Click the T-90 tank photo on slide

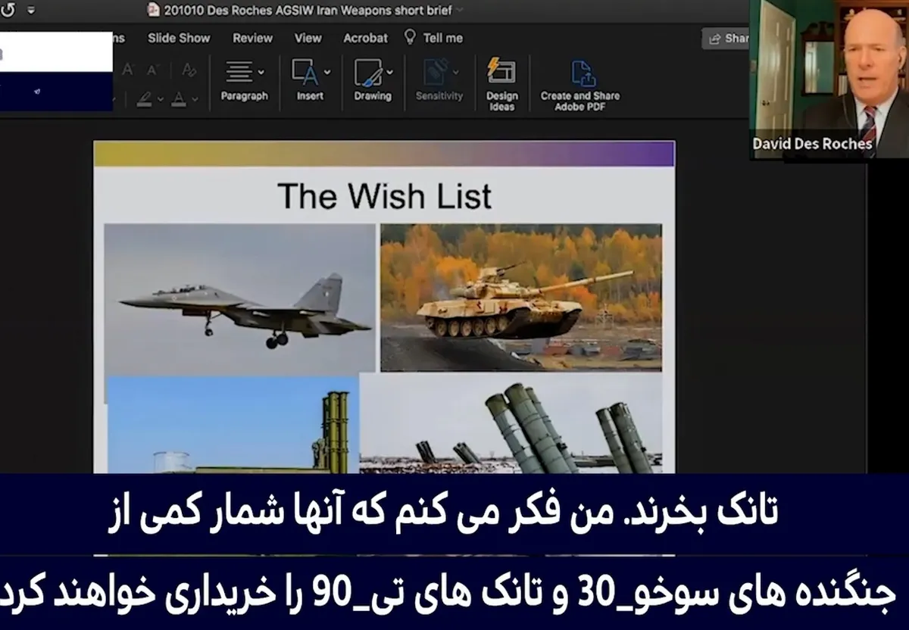click(521, 298)
